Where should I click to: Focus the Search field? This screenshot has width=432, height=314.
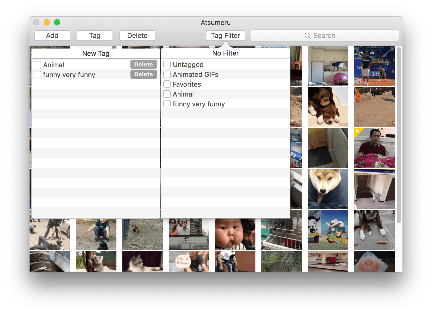click(325, 36)
